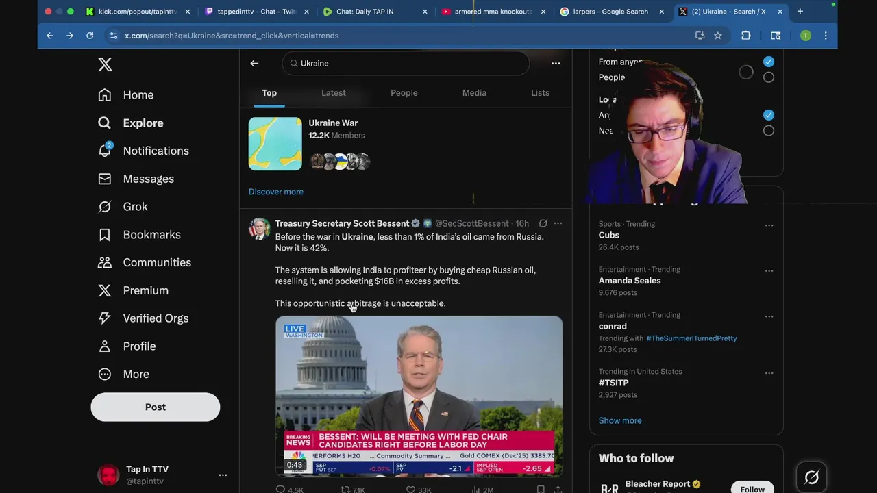The image size is (877, 493).
Task: Switch to the People tab
Action: pos(404,93)
